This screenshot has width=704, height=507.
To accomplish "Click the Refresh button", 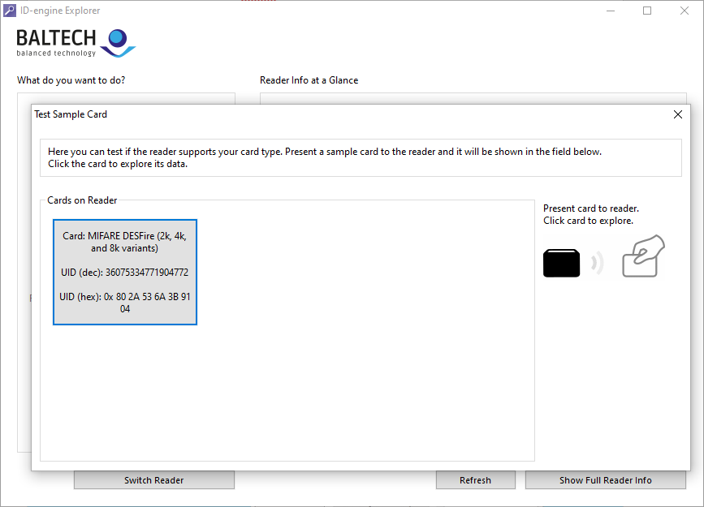I will 476,479.
